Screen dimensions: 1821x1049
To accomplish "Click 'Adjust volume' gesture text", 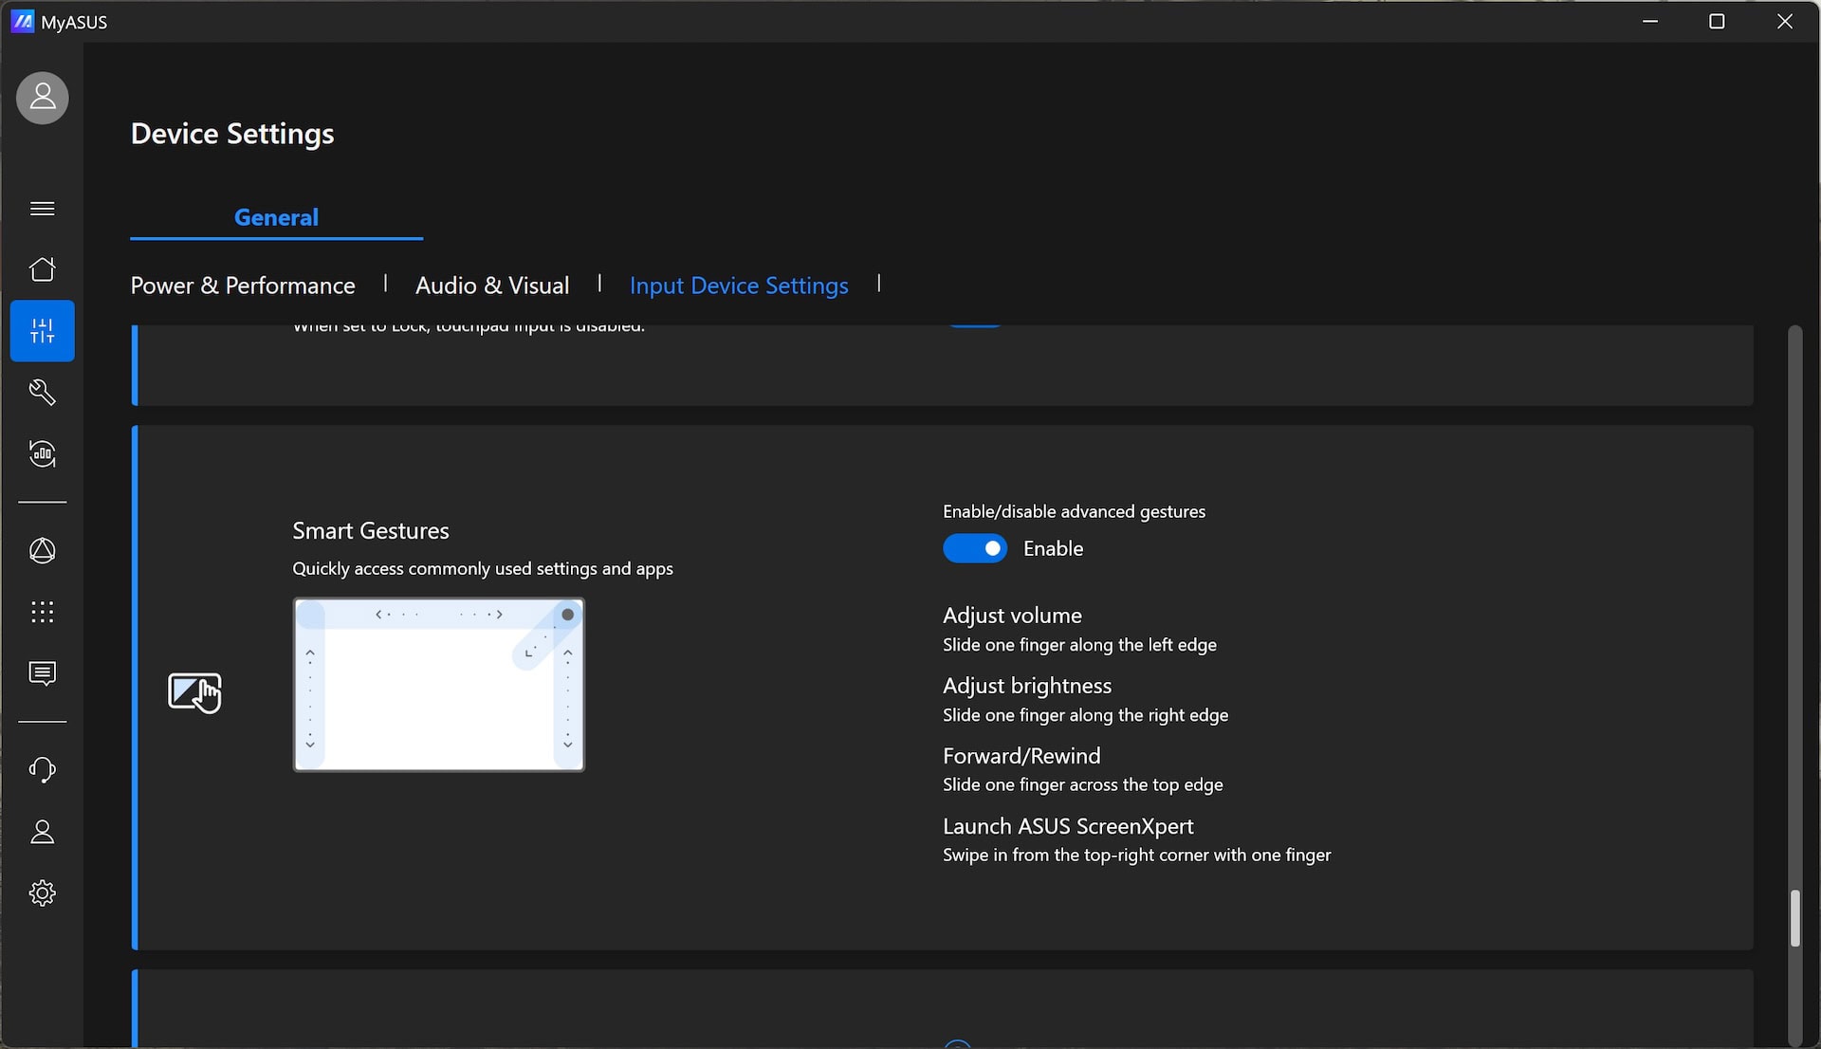I will tap(1012, 616).
